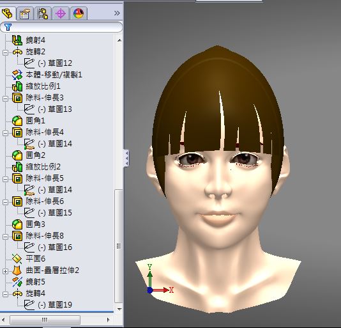Collapse the 旋轉4 feature node
Image resolution: width=341 pixels, height=328 pixels.
6,295
